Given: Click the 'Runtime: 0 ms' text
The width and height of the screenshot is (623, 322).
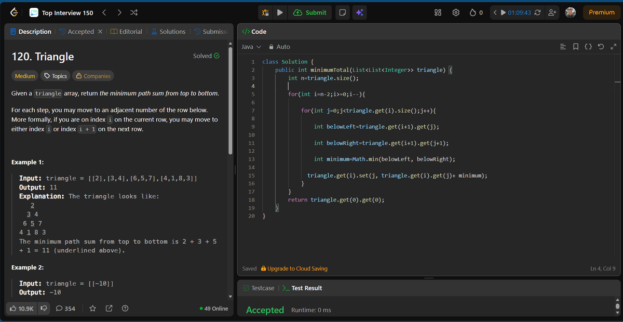Looking at the screenshot, I should tap(311, 310).
